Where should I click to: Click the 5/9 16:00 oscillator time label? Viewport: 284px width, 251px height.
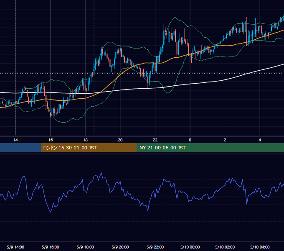51,247
